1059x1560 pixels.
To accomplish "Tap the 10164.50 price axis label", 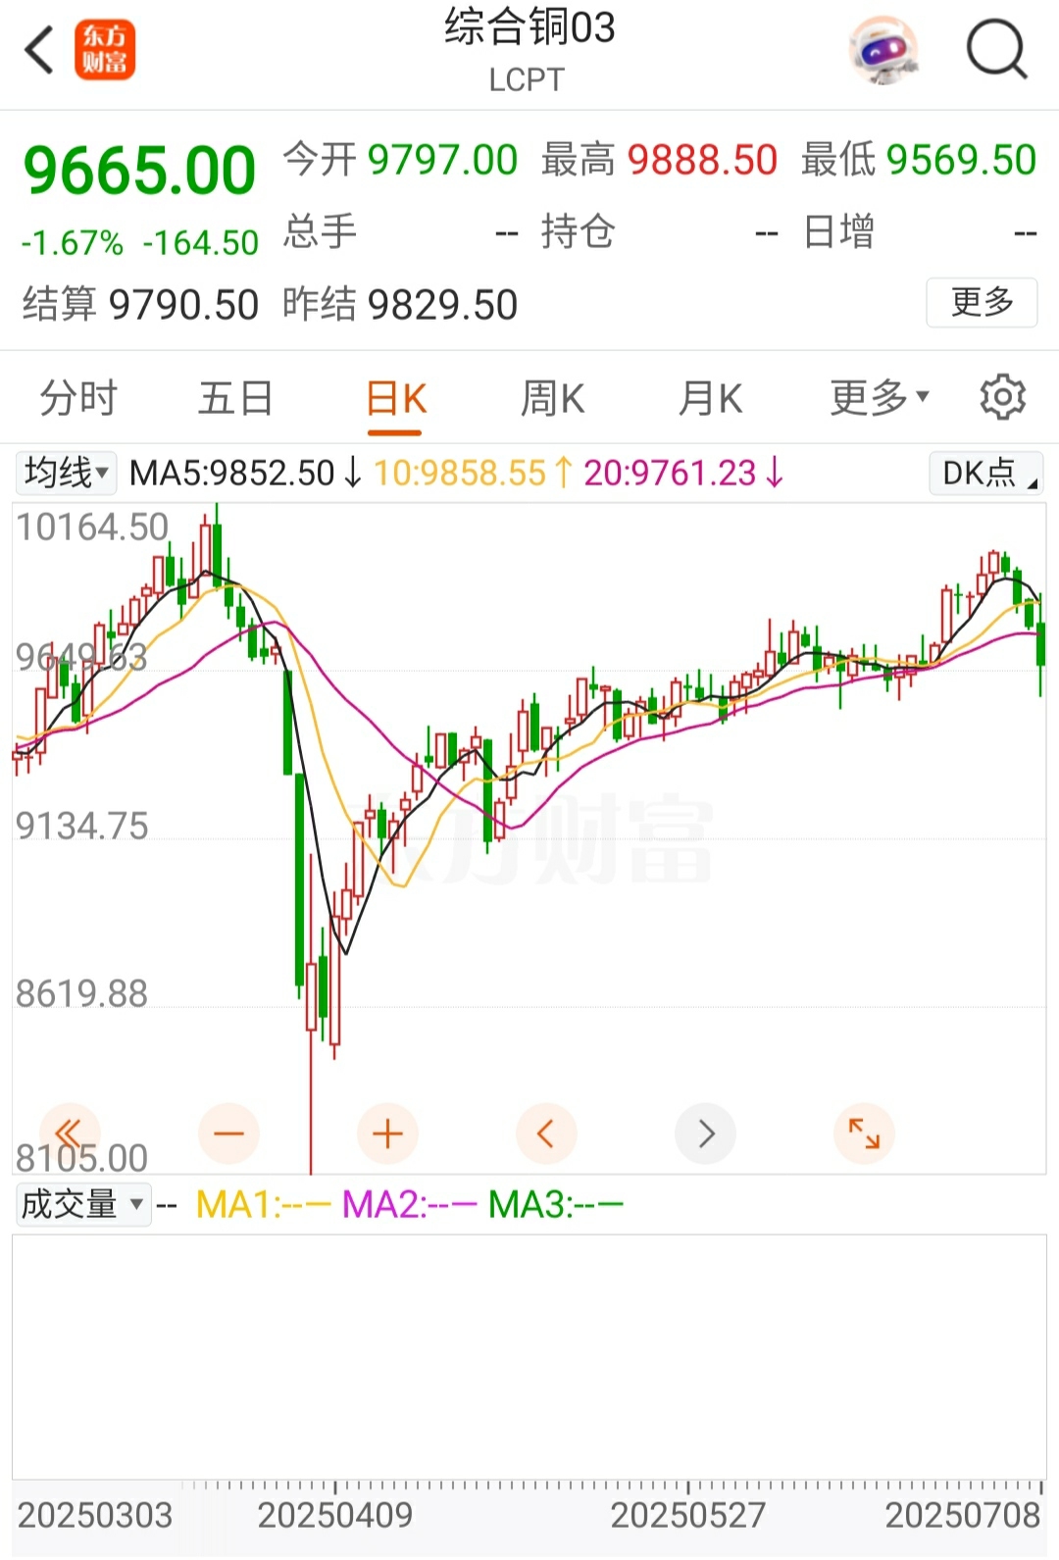I will click(x=93, y=528).
